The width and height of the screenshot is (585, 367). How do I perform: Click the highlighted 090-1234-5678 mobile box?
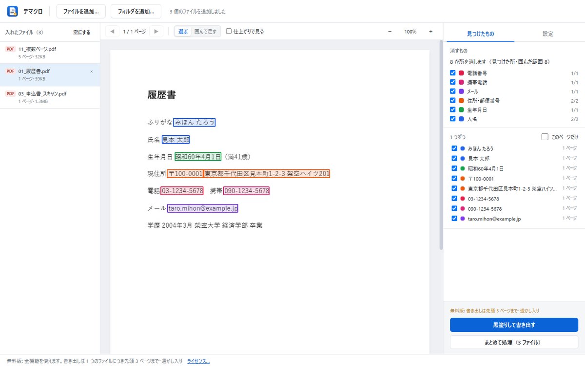point(246,190)
